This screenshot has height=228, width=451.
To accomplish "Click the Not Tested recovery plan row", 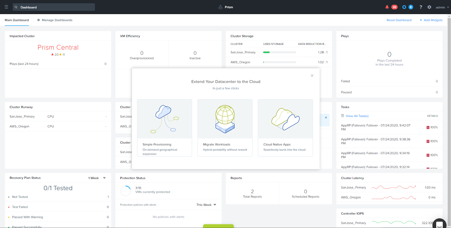I will (x=58, y=197).
